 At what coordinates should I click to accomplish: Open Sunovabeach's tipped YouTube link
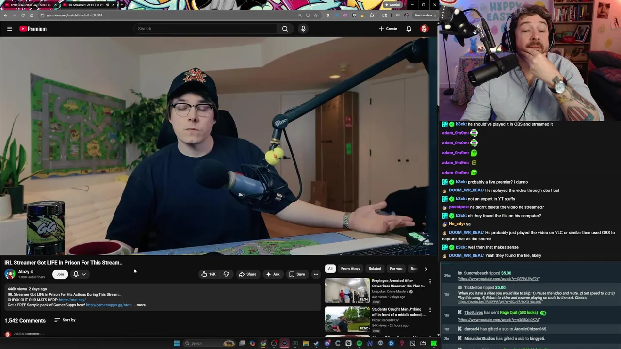pyautogui.click(x=499, y=279)
